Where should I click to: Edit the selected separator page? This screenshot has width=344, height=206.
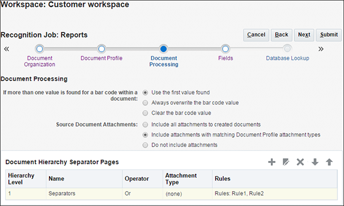286,162
